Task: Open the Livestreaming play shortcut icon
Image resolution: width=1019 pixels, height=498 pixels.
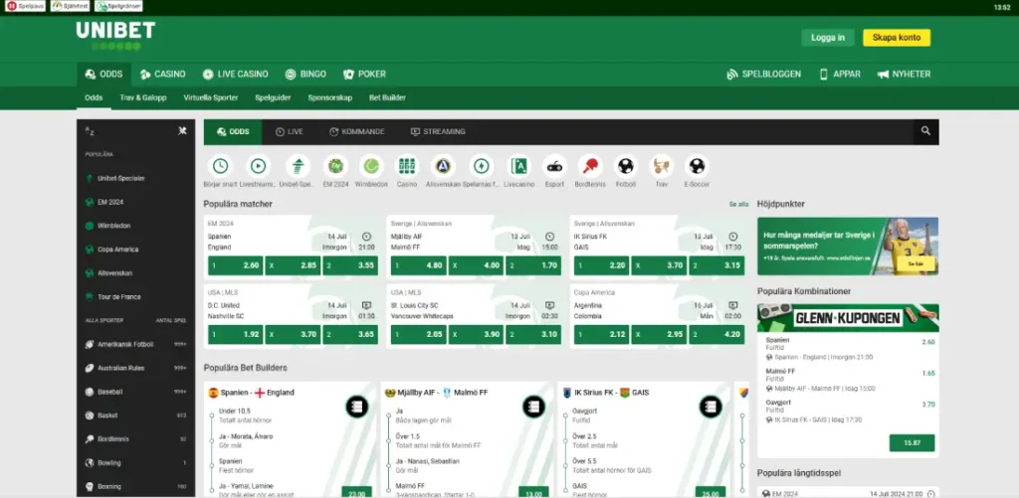Action: (x=258, y=166)
